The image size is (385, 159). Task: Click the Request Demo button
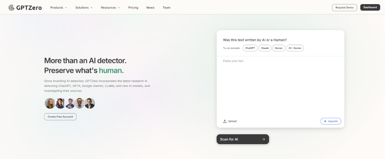(x=344, y=7)
